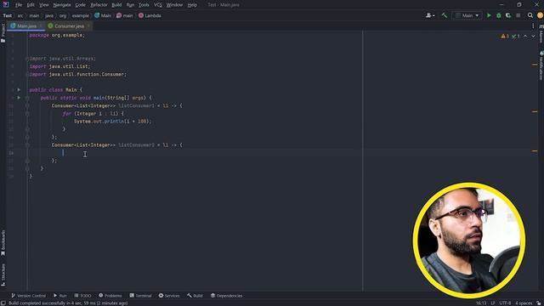Build project with the hammer icon

point(444,15)
